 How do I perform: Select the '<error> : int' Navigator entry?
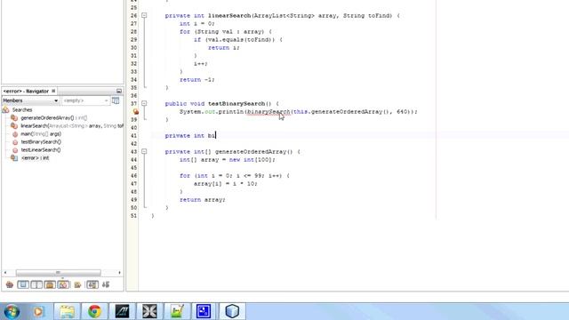point(36,158)
